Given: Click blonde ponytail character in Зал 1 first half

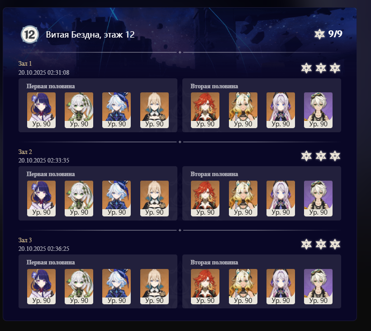Looking at the screenshot, I should 154,110.
